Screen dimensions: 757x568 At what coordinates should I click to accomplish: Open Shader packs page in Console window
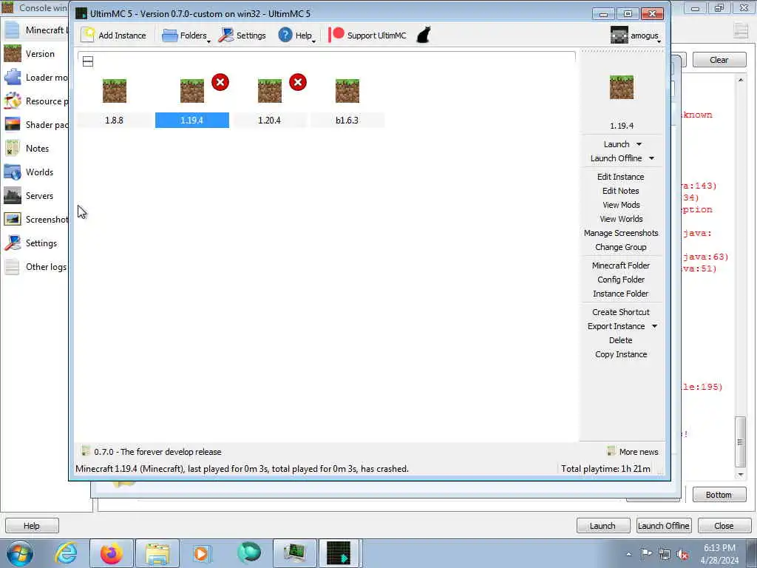[34, 124]
